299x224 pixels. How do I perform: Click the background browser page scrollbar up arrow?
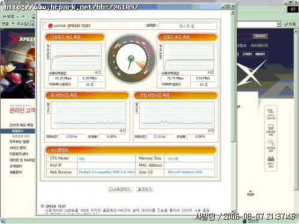coord(296,30)
